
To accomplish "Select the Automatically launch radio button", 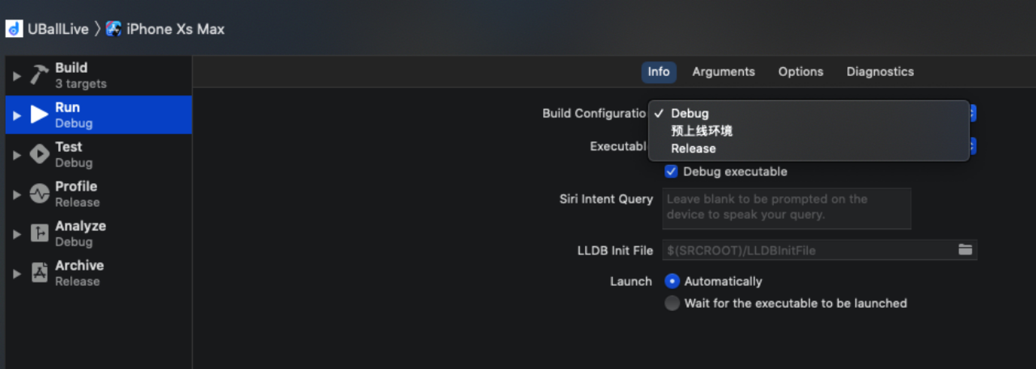I will coord(672,281).
